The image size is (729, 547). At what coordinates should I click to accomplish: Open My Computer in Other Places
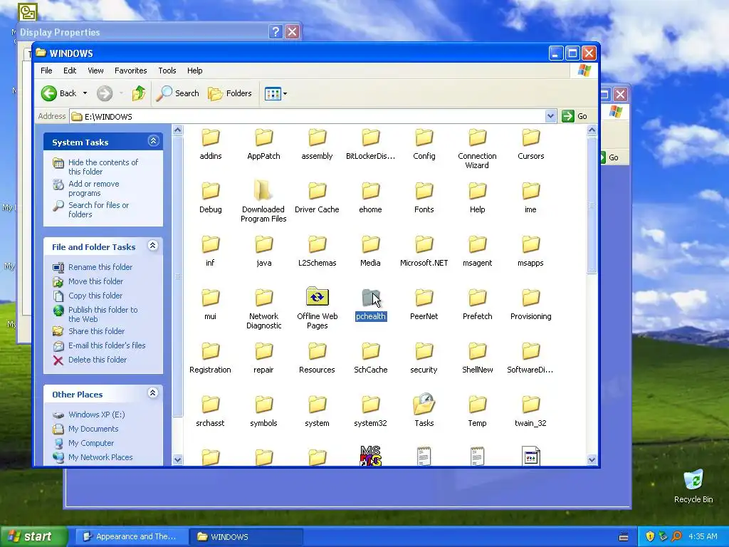pos(90,443)
